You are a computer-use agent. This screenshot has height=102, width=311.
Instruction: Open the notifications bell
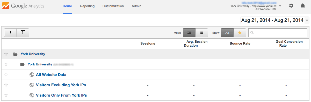pos(303,6)
